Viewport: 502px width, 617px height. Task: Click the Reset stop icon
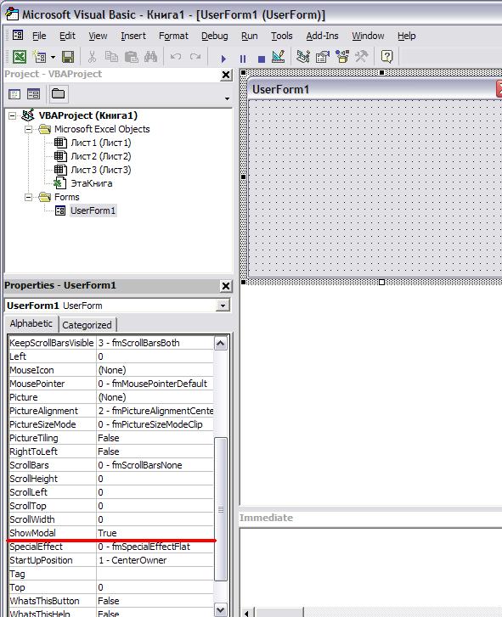click(x=261, y=59)
